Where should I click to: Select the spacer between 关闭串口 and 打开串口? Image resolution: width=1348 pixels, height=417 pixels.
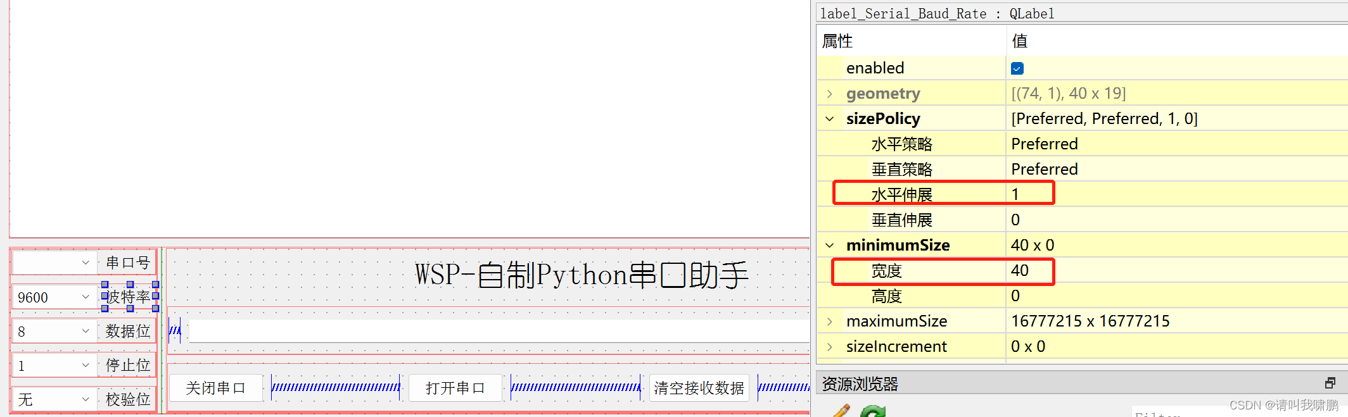[336, 387]
